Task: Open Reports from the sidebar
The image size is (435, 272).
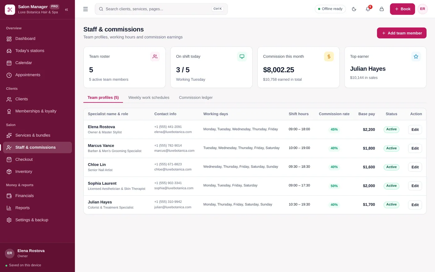Action: 37,208
